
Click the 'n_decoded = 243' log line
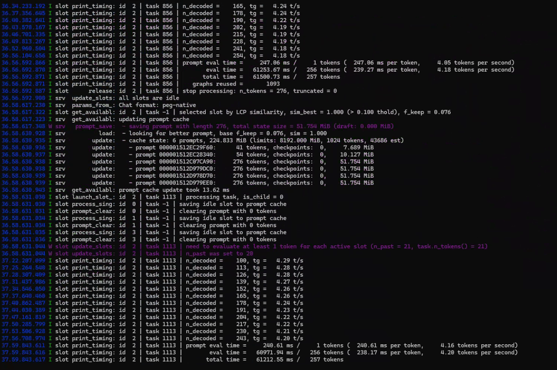point(152,339)
